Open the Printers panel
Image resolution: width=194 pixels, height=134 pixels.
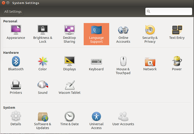tap(16, 87)
